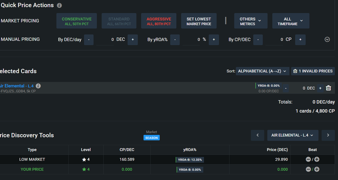Click green star 4 level in Your Price row
338x180 pixels.
point(86,169)
